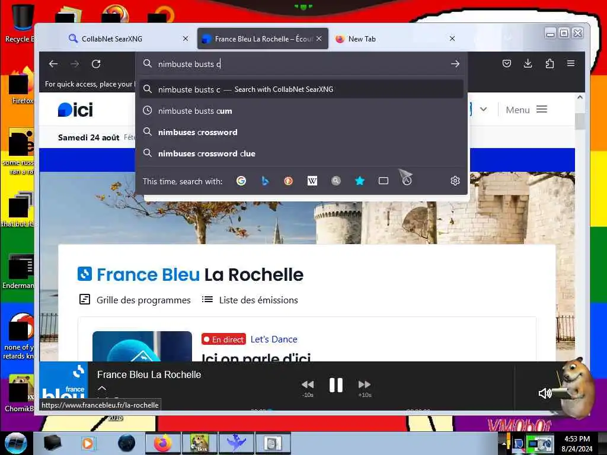
Task: Open Firefox from the taskbar
Action: [x=162, y=443]
